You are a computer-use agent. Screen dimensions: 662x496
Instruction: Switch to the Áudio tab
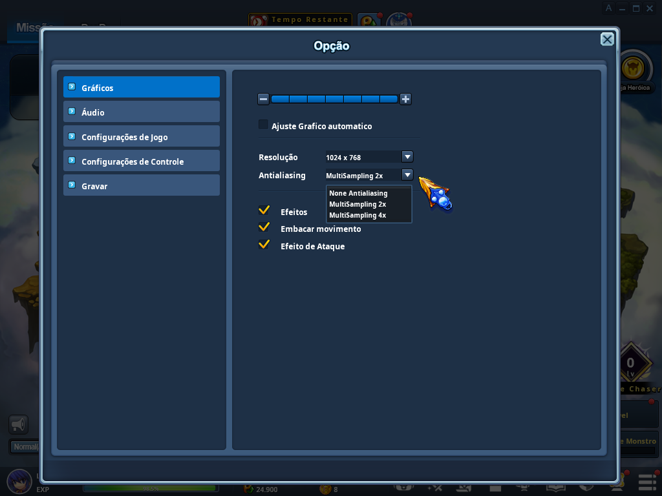(141, 112)
